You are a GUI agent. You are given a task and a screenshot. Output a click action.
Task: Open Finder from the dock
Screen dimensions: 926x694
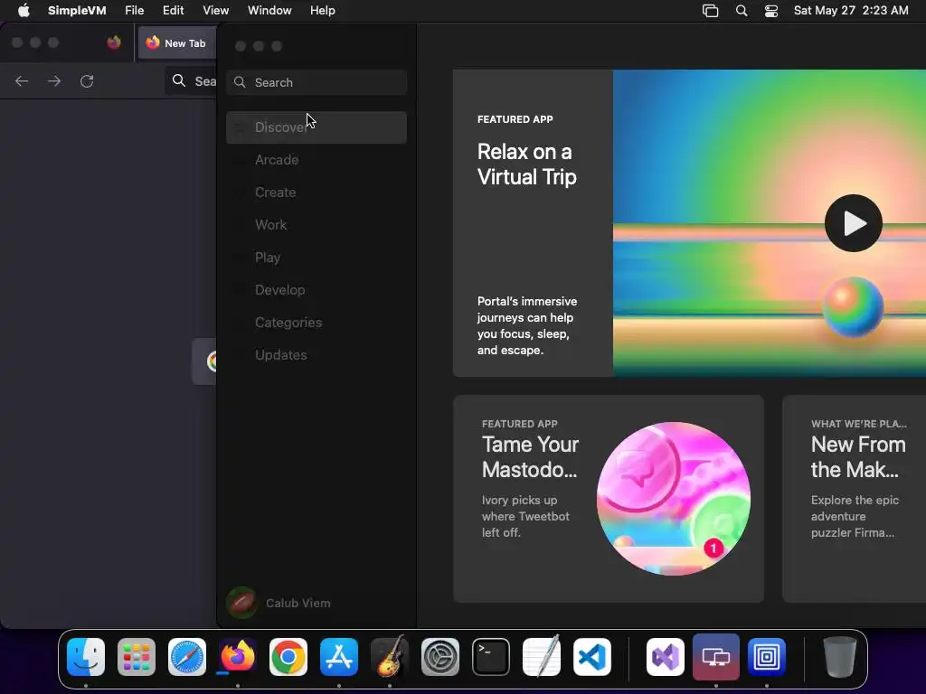click(86, 657)
